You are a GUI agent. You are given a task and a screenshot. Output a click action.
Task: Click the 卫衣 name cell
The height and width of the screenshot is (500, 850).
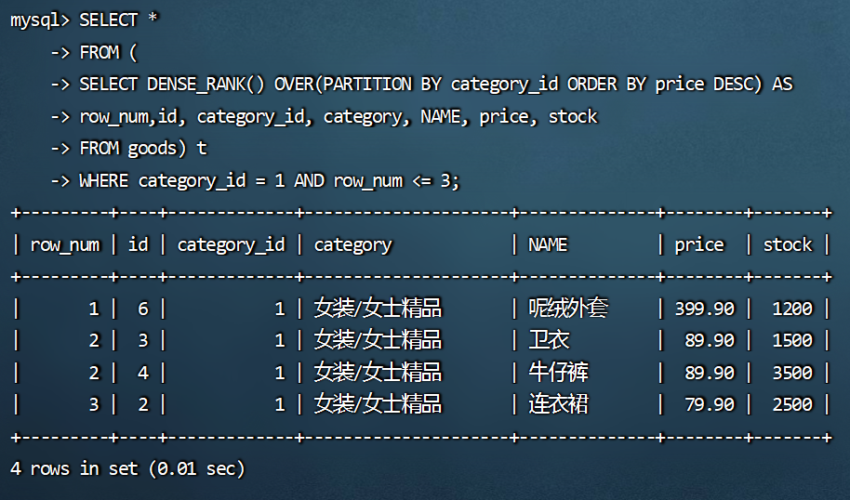tap(549, 340)
